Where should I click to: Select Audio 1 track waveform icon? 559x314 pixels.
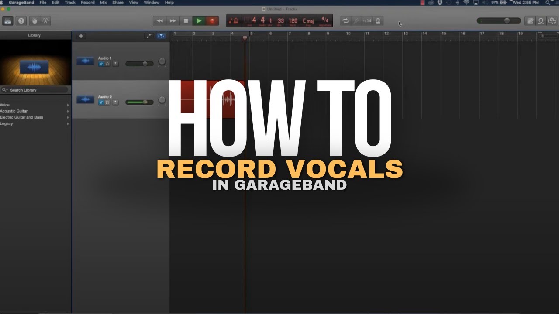(x=85, y=61)
